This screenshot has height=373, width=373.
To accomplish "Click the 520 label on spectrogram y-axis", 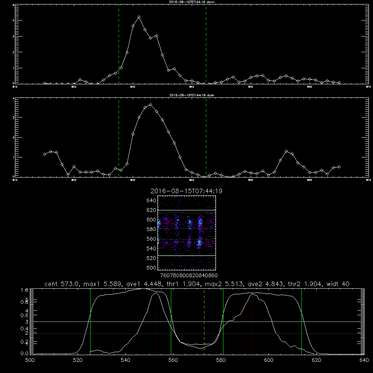I will click(x=151, y=258).
